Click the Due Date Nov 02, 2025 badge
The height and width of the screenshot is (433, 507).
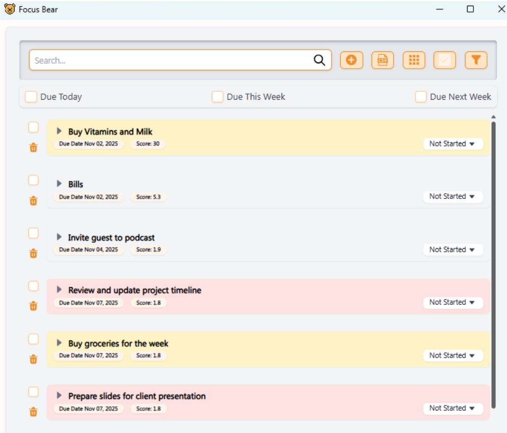pos(88,144)
